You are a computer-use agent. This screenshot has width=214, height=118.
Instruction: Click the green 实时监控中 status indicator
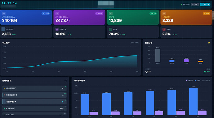(185, 5)
